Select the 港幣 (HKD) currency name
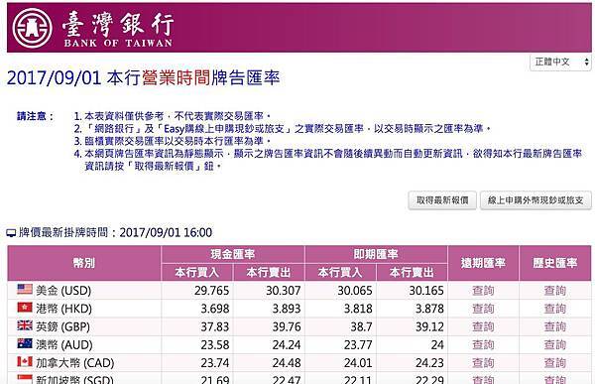Viewport: 595px width, 384px height. (x=64, y=309)
